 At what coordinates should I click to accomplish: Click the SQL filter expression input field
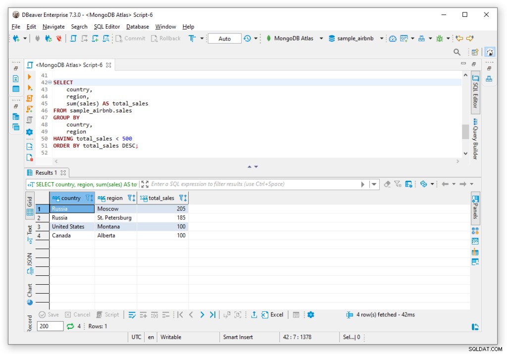[x=254, y=184]
